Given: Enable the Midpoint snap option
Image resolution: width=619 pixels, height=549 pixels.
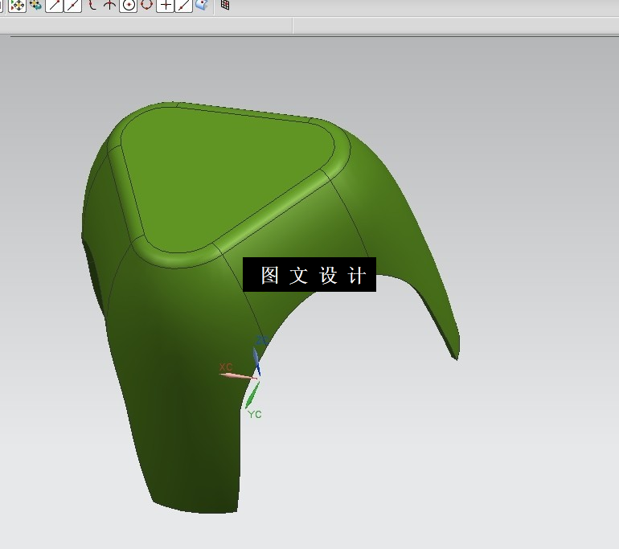Looking at the screenshot, I should tap(72, 5).
